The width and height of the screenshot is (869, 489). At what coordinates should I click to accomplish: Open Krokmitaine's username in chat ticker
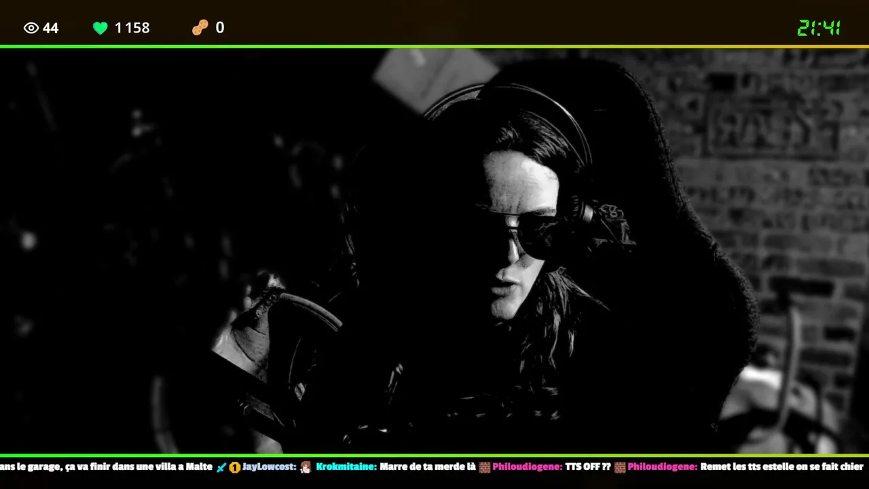[x=346, y=467]
